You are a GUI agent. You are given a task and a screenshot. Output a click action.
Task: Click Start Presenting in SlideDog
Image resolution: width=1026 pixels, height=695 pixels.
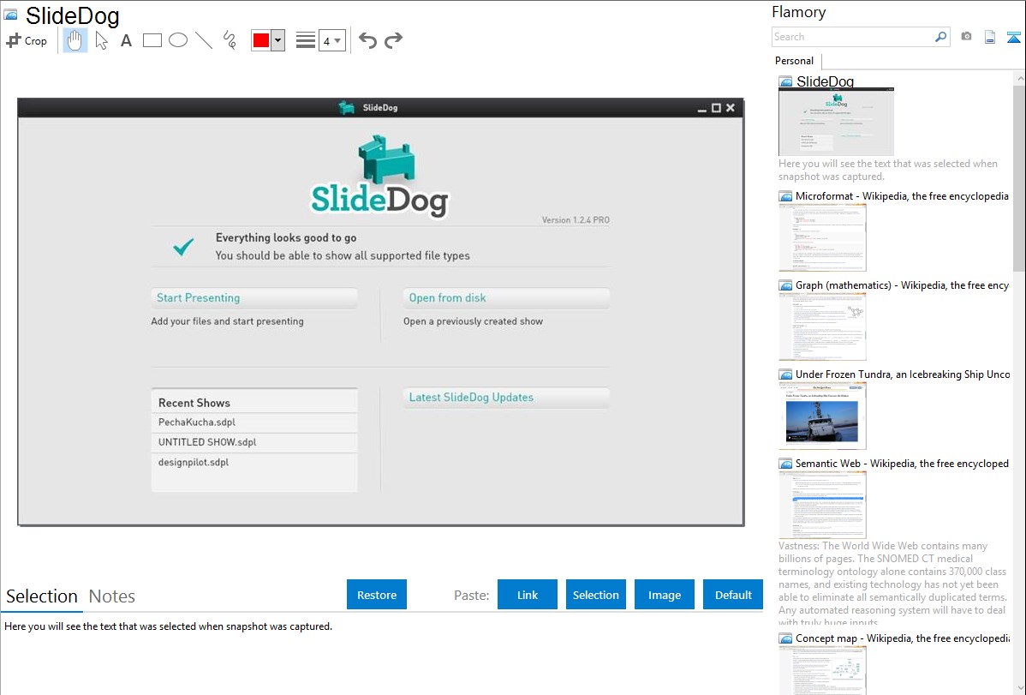pyautogui.click(x=254, y=298)
